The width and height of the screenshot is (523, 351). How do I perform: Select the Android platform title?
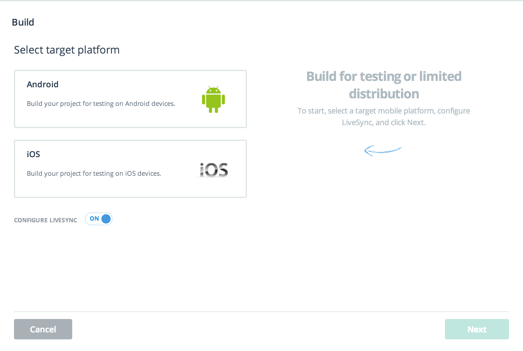click(x=43, y=84)
